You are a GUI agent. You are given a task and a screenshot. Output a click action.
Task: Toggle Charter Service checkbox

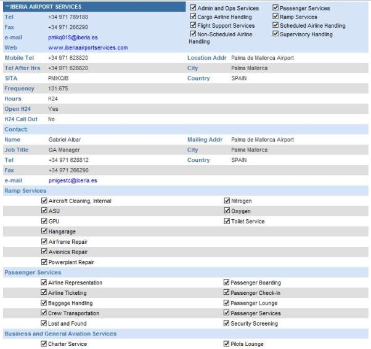[x=44, y=343]
